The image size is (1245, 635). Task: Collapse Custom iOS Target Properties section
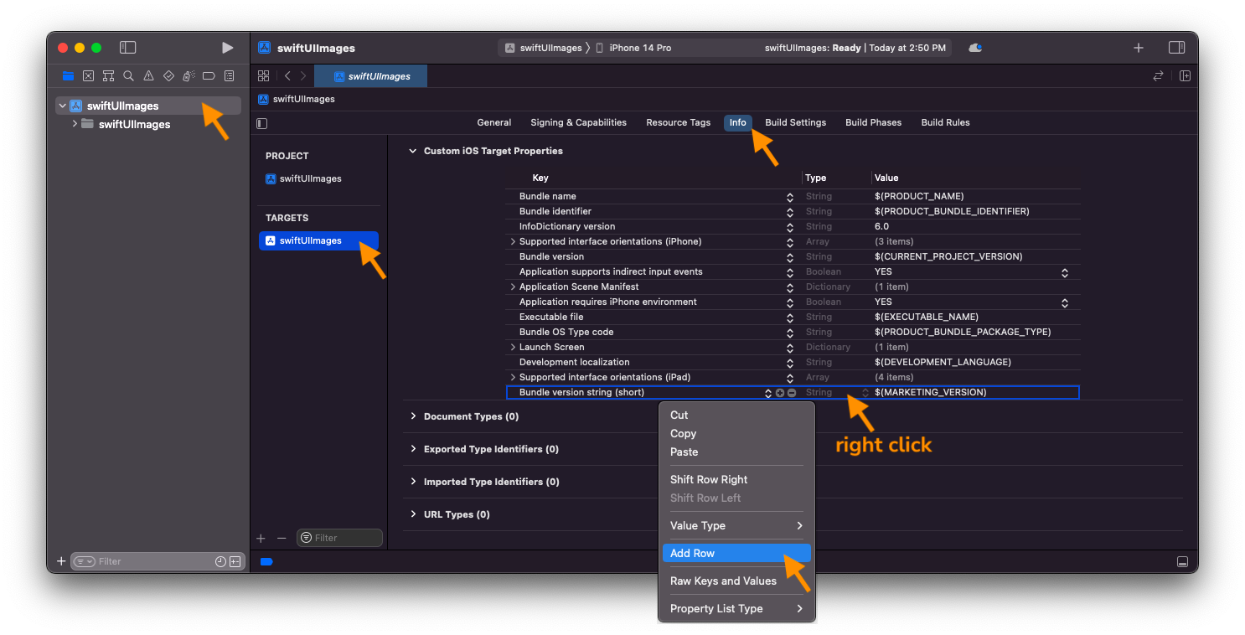[412, 151]
